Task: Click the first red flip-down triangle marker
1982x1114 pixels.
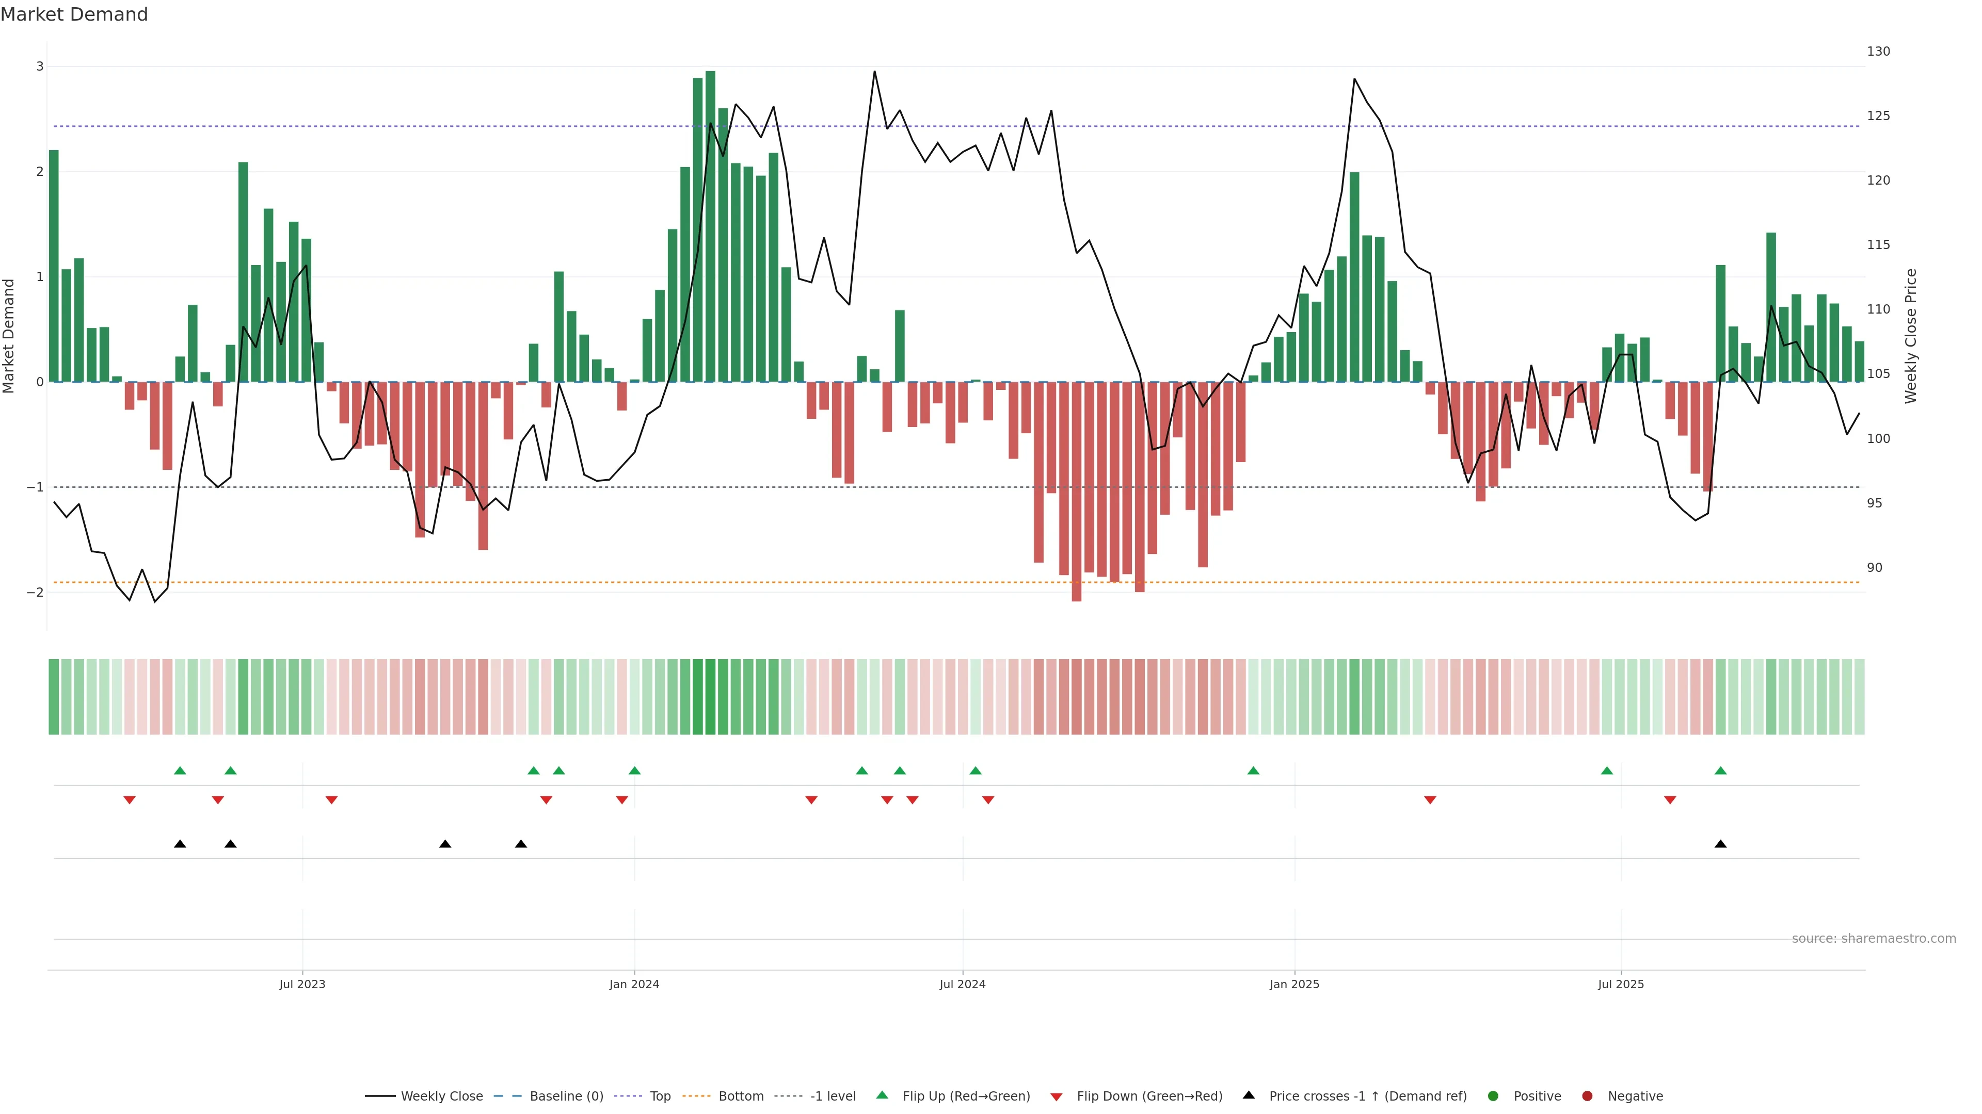Action: click(x=129, y=800)
